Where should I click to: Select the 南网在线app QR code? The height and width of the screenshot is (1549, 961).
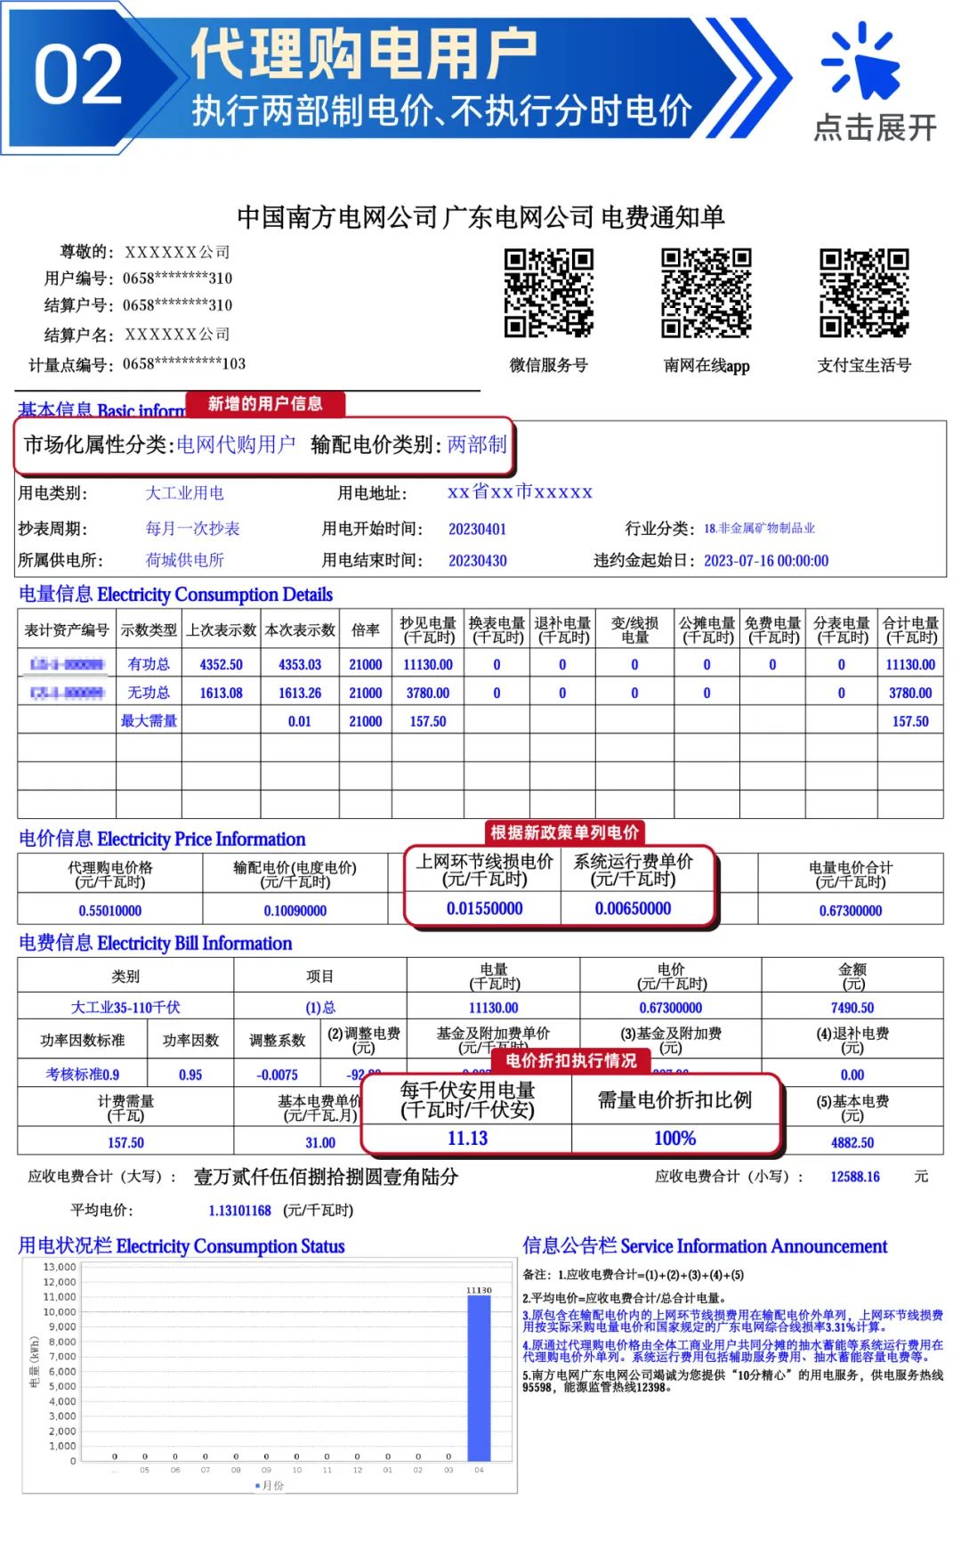point(707,293)
